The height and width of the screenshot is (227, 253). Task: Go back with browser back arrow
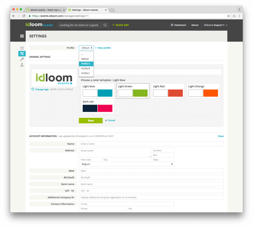(14, 16)
